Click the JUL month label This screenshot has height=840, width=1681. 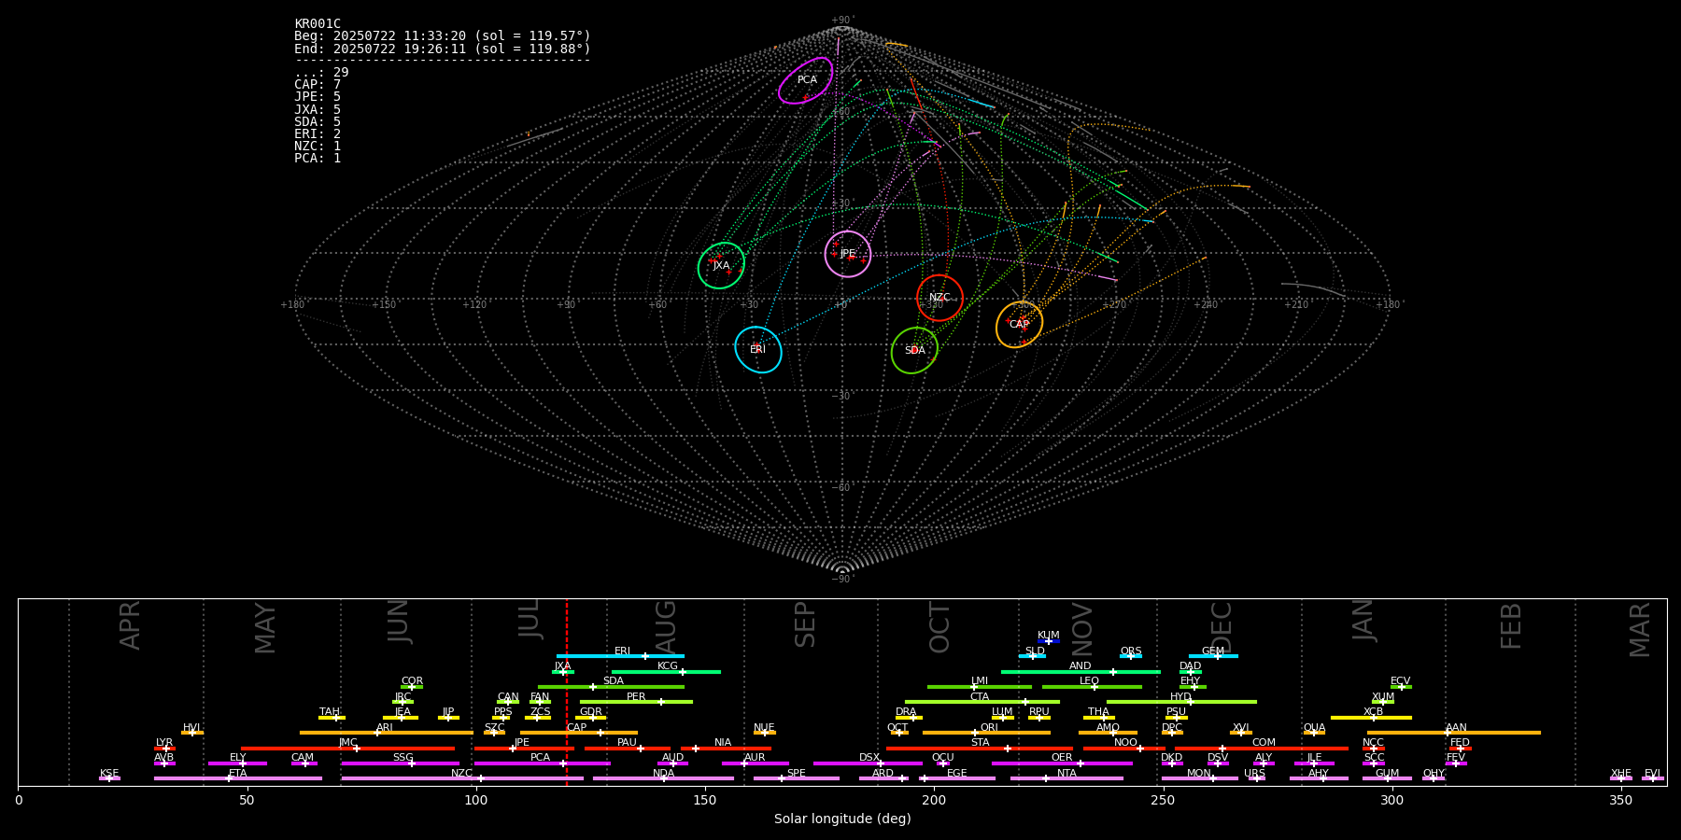coord(530,618)
